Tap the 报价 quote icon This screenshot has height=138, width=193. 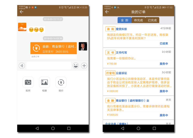pos(61,82)
